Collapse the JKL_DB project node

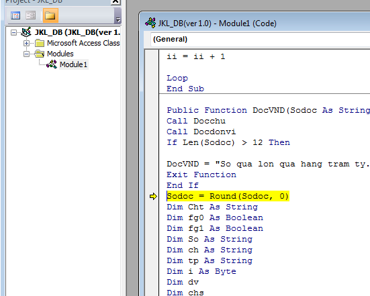13,32
